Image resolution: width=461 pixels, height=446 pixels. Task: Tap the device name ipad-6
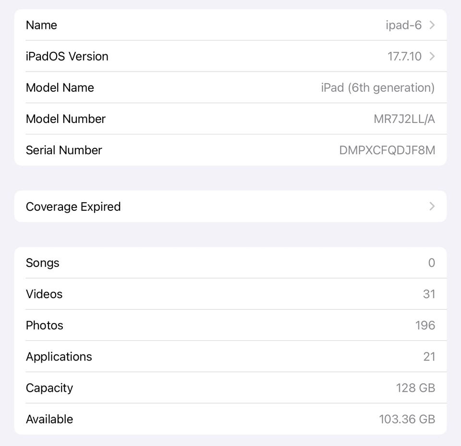[403, 25]
